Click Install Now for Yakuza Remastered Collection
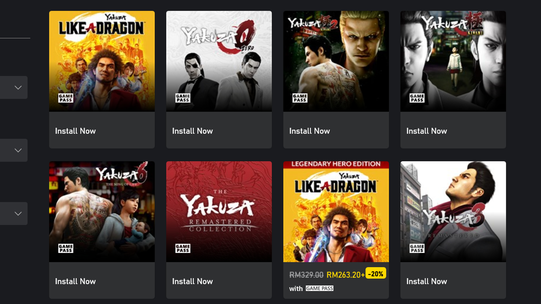 192,281
